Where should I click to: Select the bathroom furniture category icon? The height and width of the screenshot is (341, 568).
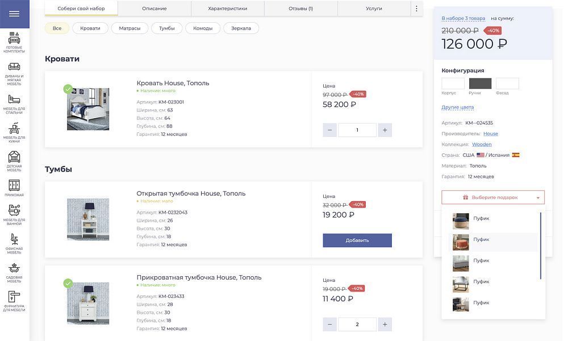click(x=14, y=210)
